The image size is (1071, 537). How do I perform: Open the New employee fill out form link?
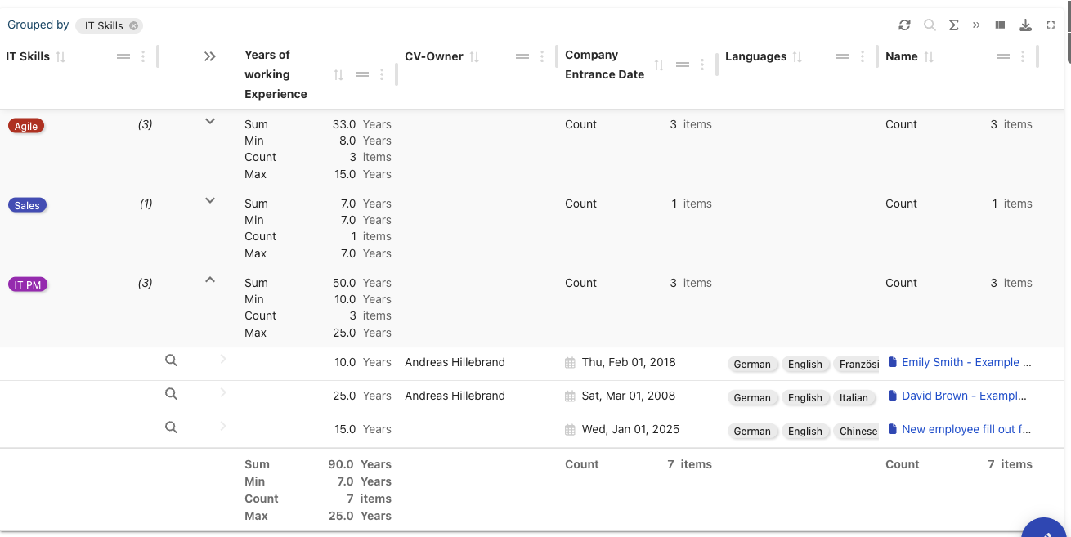966,429
